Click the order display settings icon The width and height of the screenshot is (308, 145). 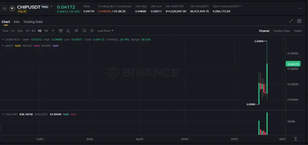(x=84, y=31)
